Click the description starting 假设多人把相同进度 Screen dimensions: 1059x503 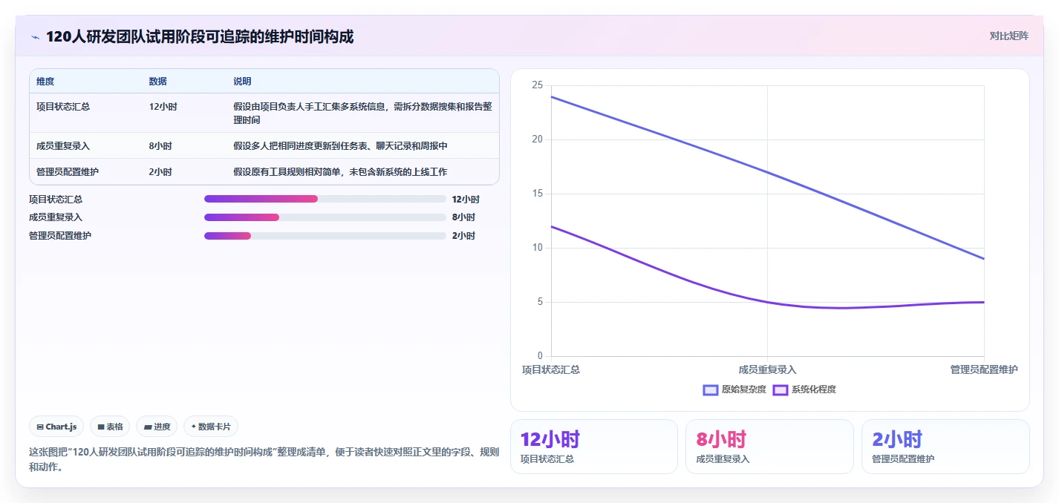click(x=340, y=146)
